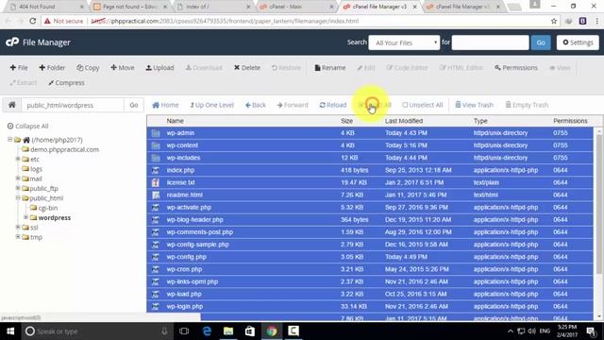Image resolution: width=604 pixels, height=340 pixels.
Task: Click the readme.html file icon
Action: 156,195
